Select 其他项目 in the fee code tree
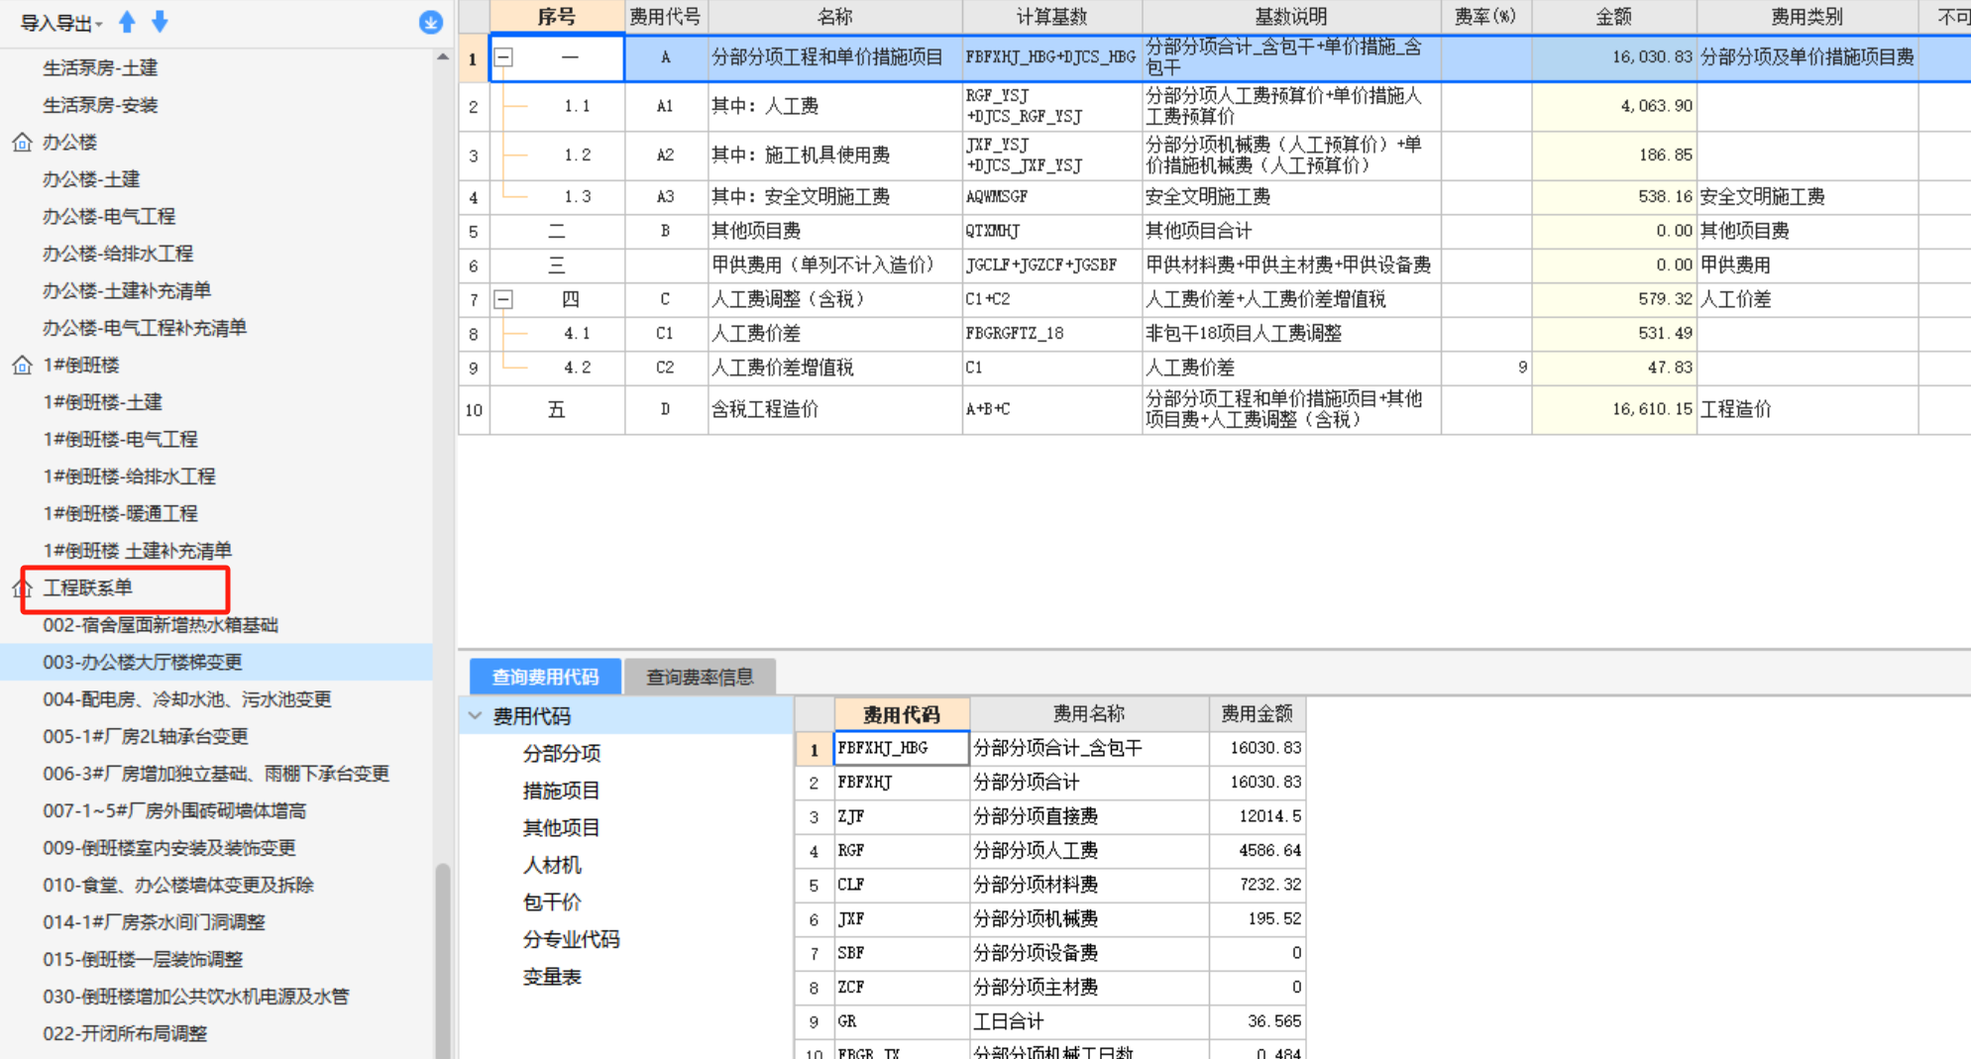Screen dimensions: 1971x1059 click(561, 827)
